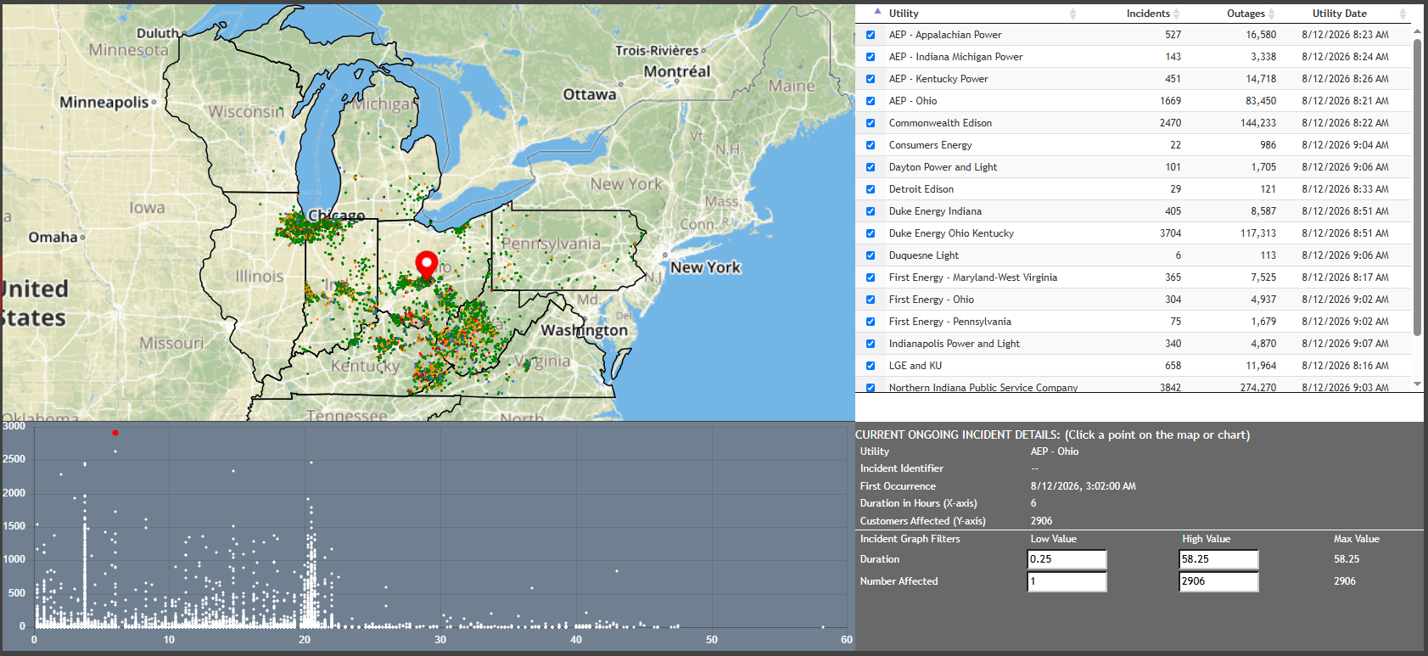Click the Pennsylvania label on the map
Image resolution: width=1428 pixels, height=656 pixels.
[x=552, y=244]
